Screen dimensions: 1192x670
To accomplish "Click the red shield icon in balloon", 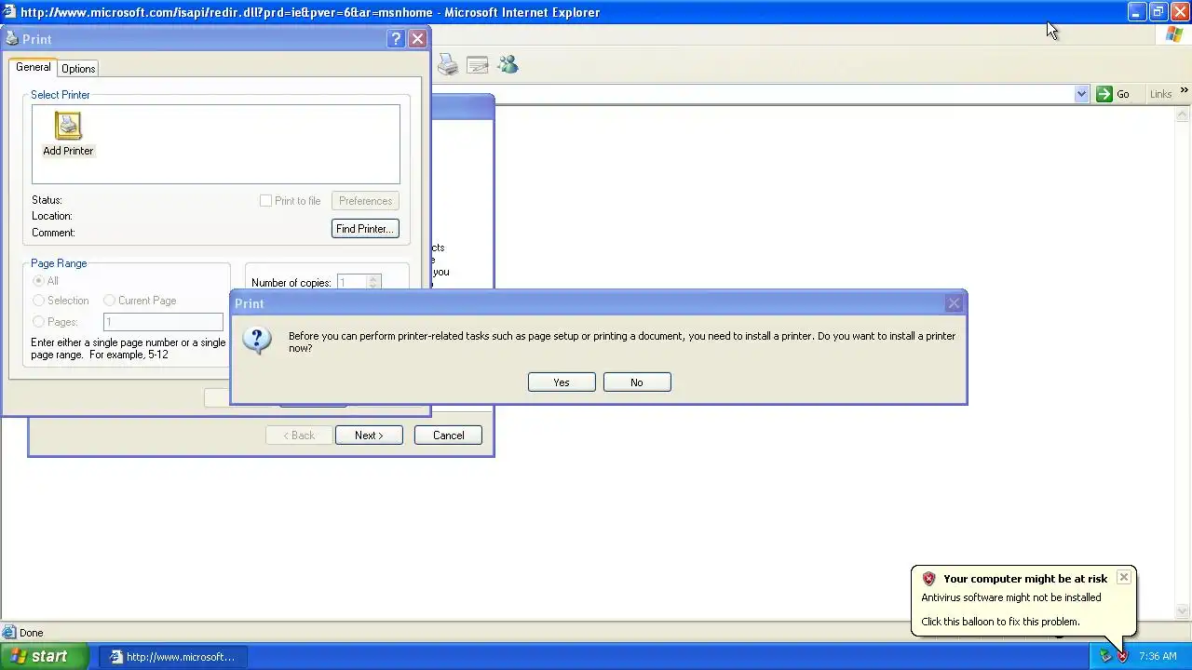I will (x=928, y=579).
